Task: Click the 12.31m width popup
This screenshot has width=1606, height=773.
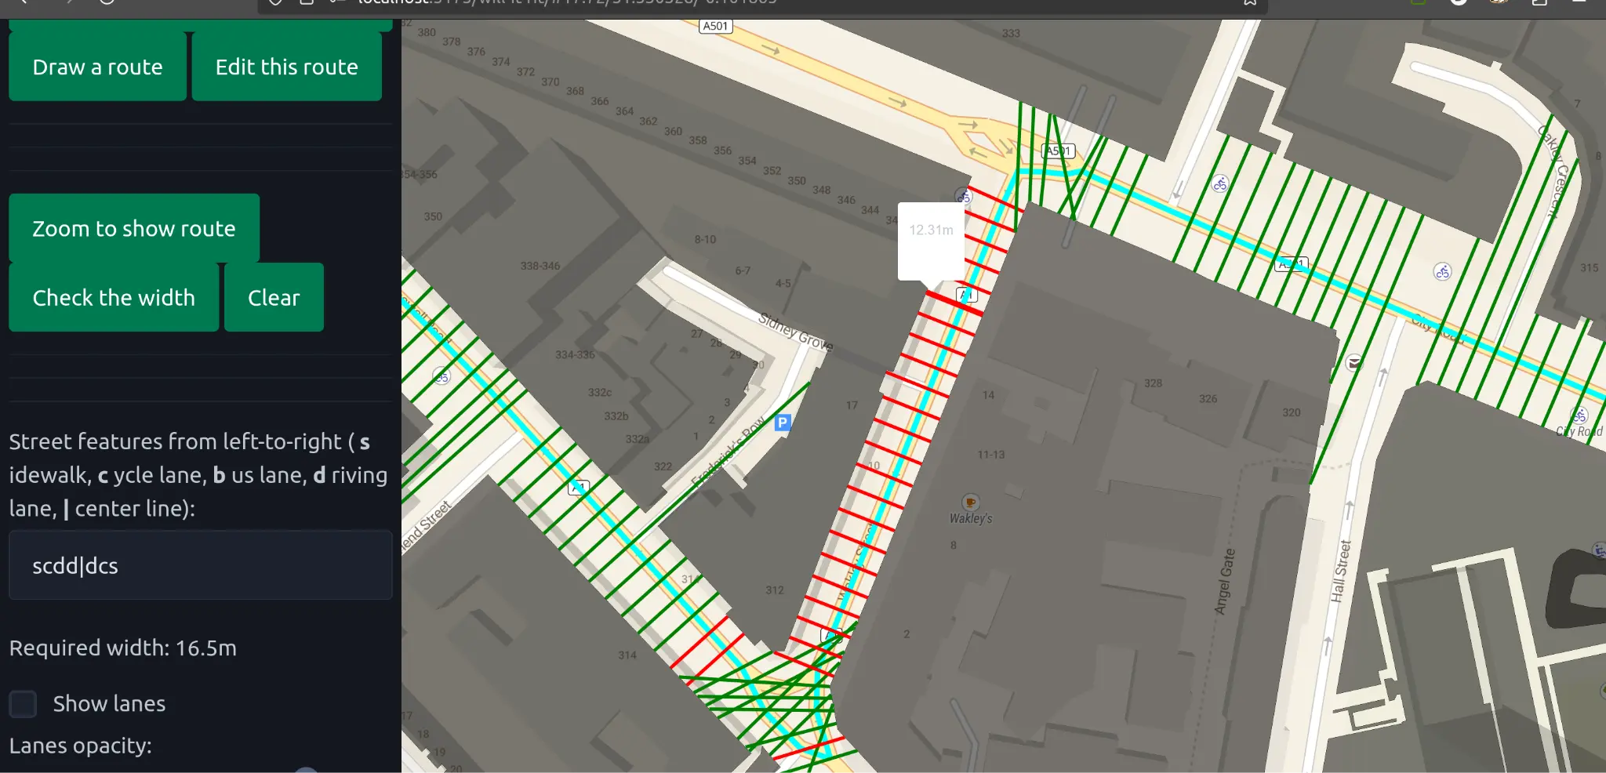Action: click(931, 240)
